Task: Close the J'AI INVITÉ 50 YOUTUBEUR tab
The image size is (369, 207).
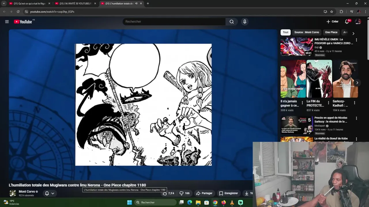Action: coord(95,3)
